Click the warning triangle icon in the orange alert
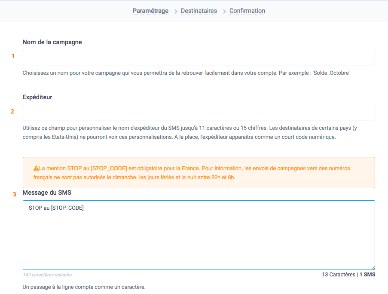The height and width of the screenshot is (294, 388). pos(36,168)
